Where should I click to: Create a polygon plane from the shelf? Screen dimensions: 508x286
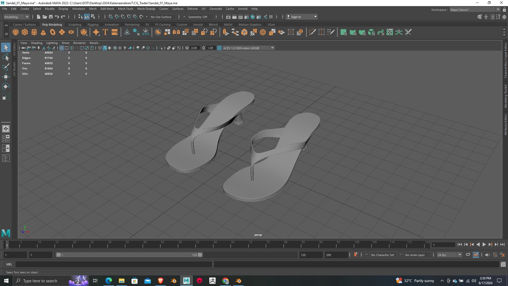coord(62,32)
